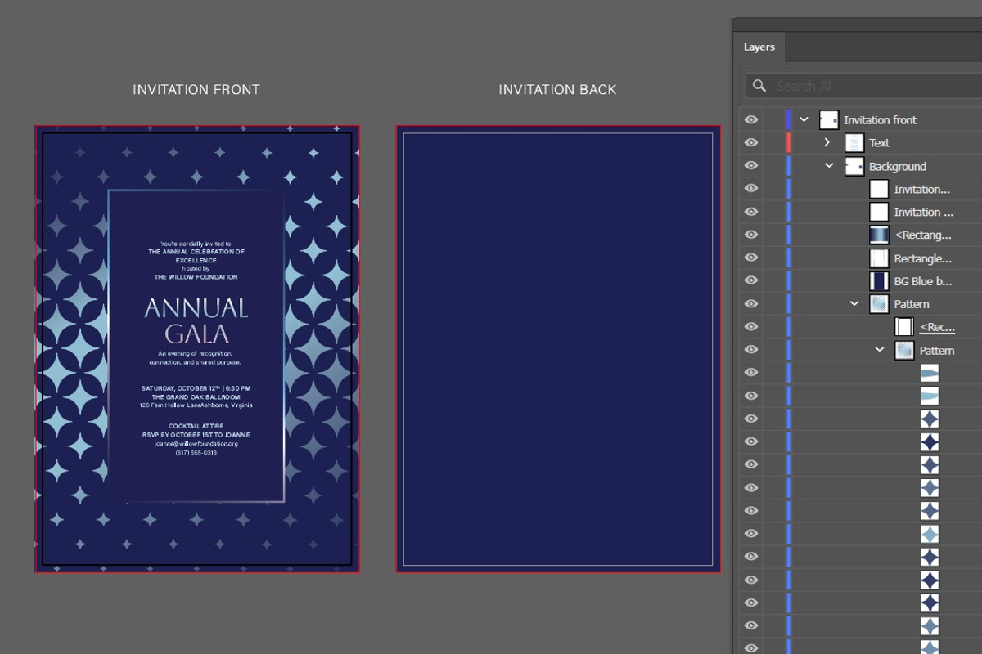Expand the Text sublayer

point(827,142)
